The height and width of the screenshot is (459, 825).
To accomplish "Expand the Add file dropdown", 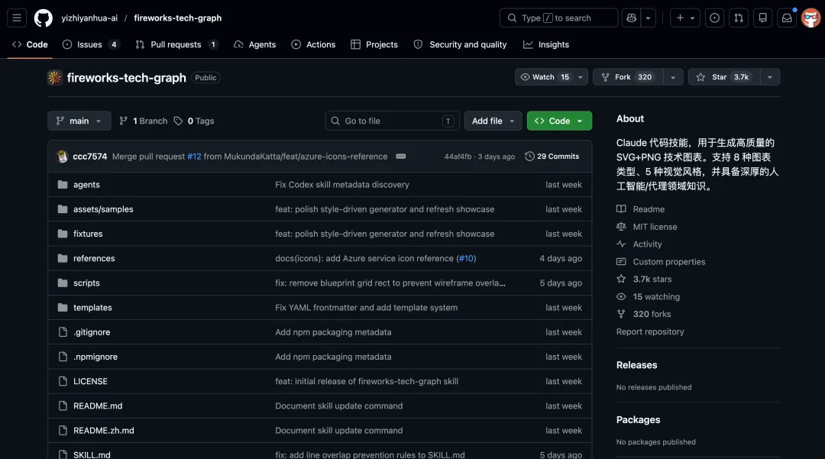I will click(493, 121).
